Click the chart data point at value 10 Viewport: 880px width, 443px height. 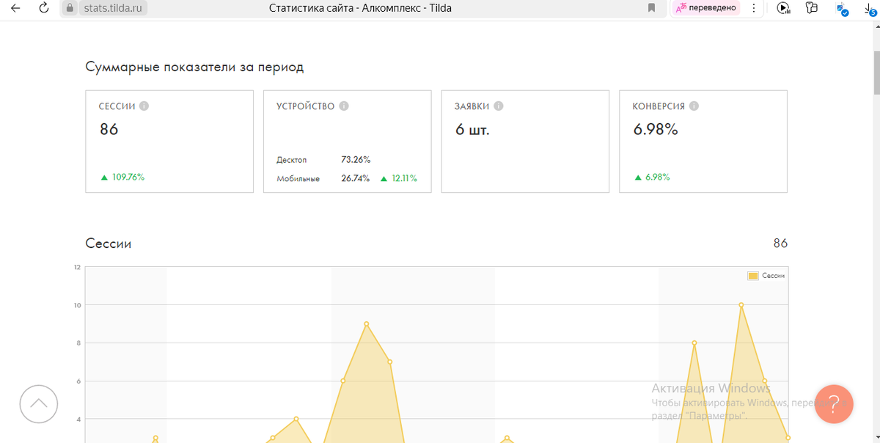(x=741, y=305)
